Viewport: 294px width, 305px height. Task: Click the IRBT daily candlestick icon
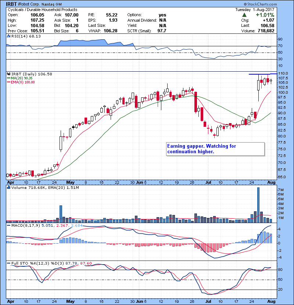point(8,74)
